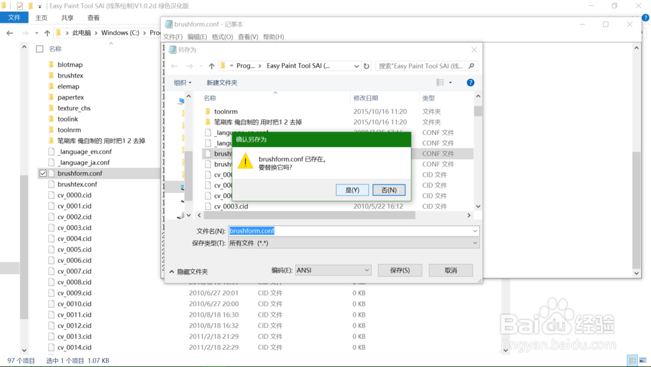
Task: Go up one level in Save As dialog
Action: [212, 66]
